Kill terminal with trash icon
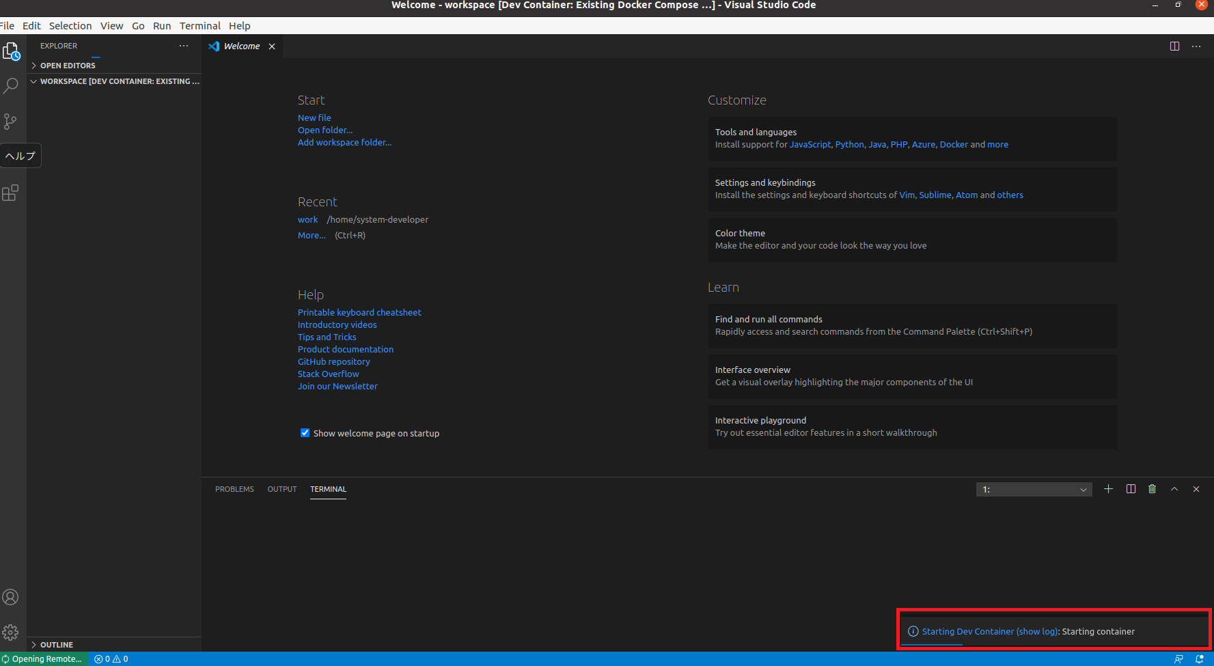This screenshot has height=666, width=1214. coord(1153,489)
